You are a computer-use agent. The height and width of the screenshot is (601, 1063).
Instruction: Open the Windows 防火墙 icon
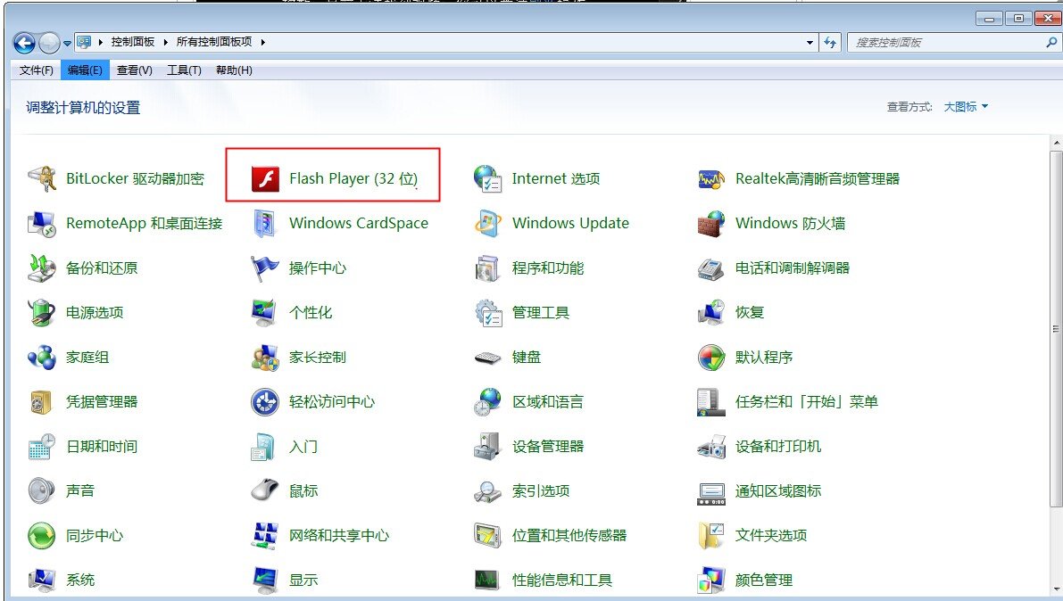tap(711, 224)
